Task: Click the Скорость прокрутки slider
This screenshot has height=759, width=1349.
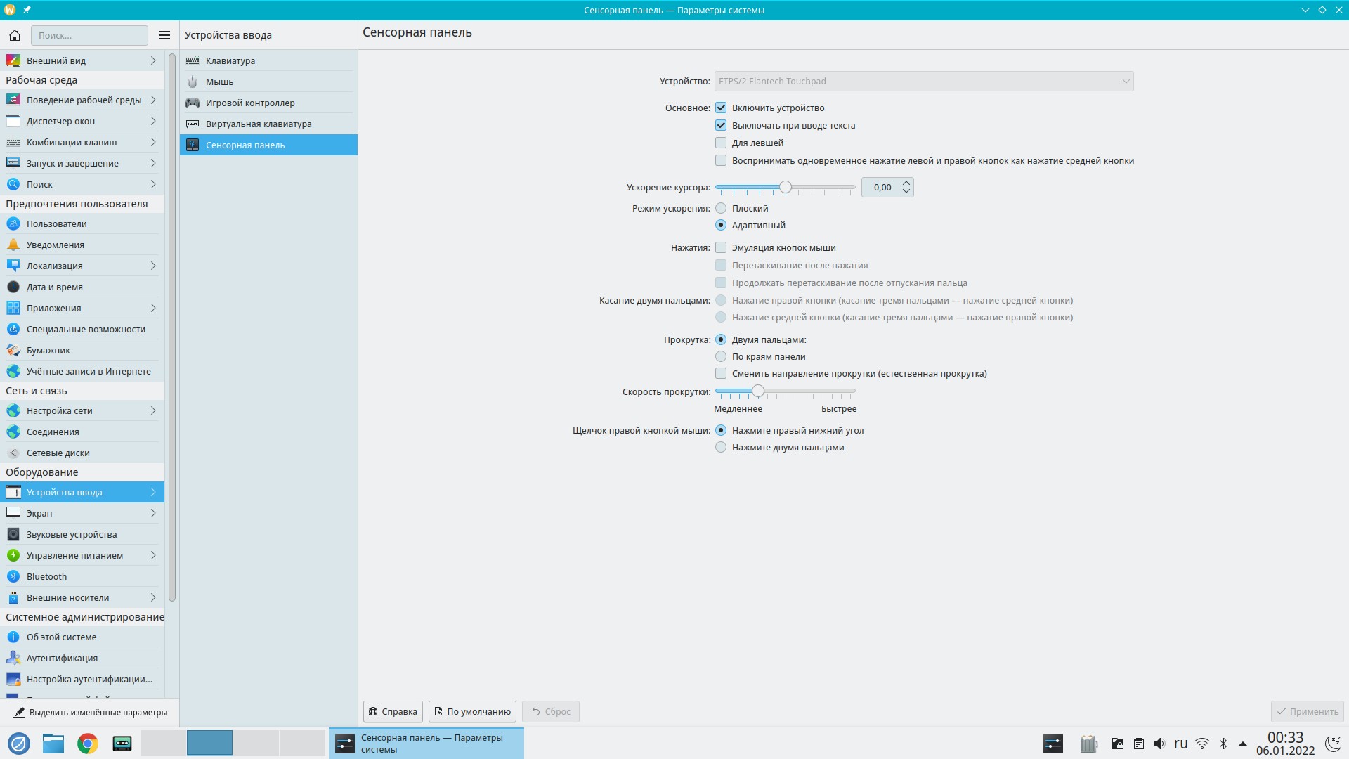Action: coord(785,391)
